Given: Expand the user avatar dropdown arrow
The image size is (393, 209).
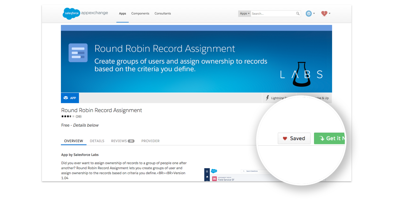Looking at the screenshot, I should point(314,14).
